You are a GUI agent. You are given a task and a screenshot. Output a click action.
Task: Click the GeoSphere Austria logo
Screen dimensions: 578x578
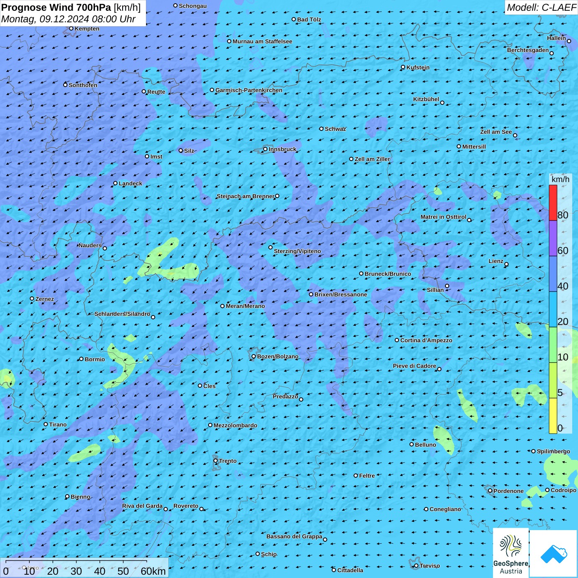511,553
